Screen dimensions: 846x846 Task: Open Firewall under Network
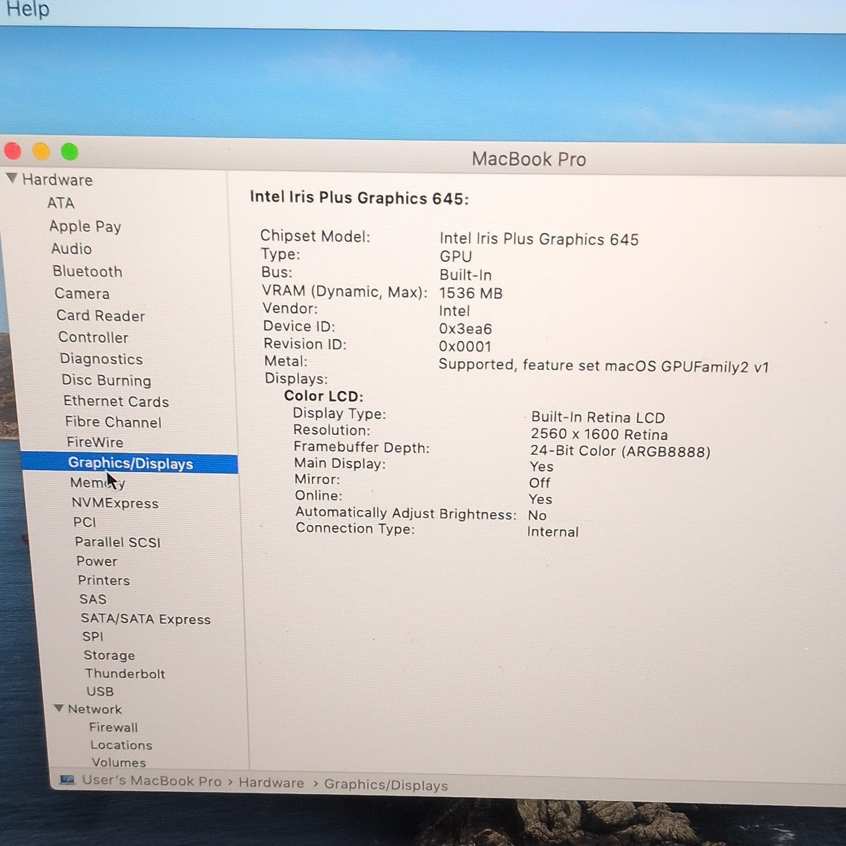113,727
